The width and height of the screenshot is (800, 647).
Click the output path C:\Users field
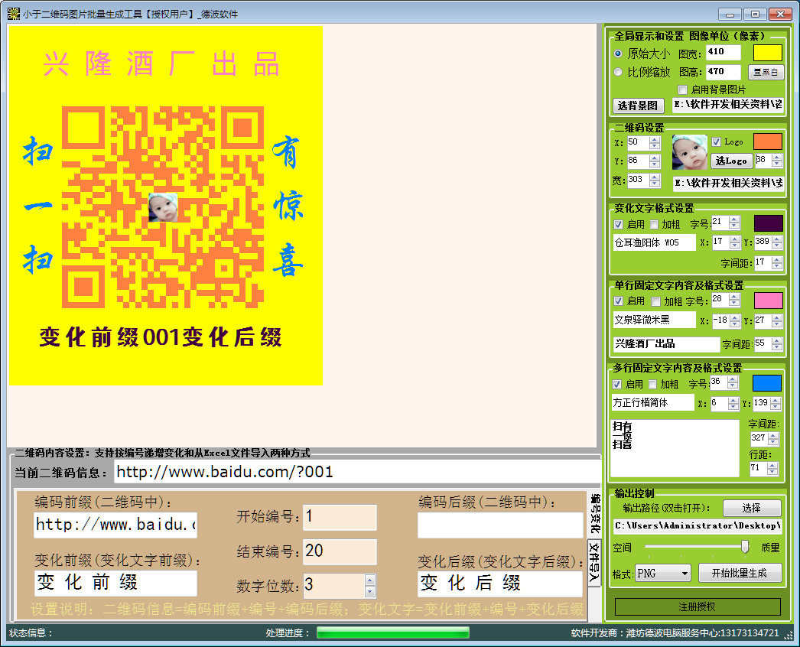(698, 526)
